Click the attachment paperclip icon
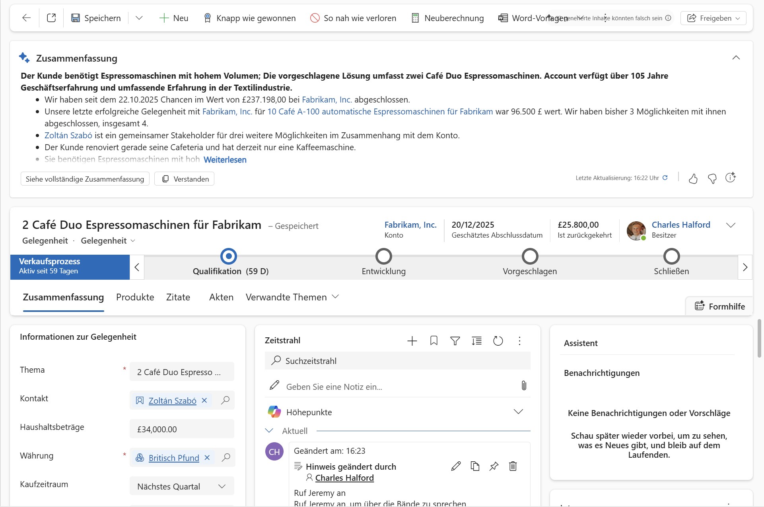The width and height of the screenshot is (764, 507). click(x=524, y=385)
